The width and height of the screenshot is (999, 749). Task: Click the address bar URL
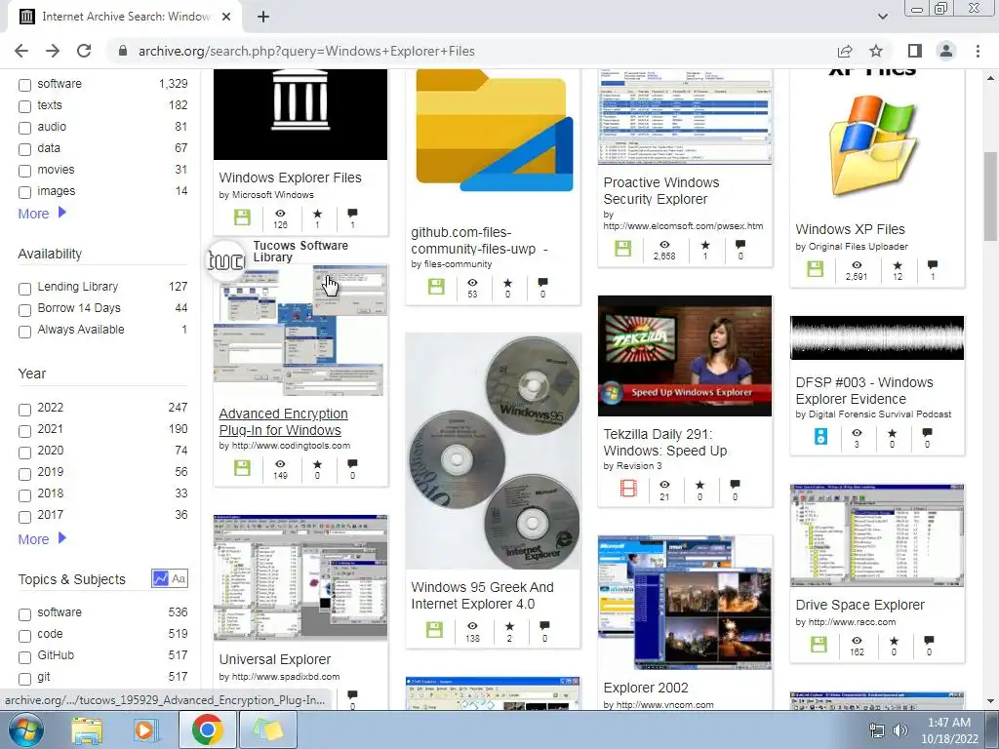[x=306, y=51]
